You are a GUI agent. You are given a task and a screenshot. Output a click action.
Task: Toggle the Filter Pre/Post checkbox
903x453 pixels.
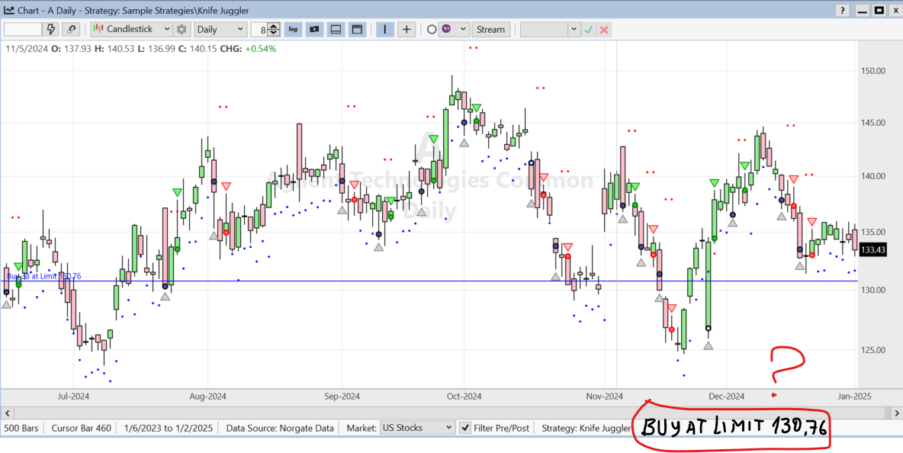[464, 428]
